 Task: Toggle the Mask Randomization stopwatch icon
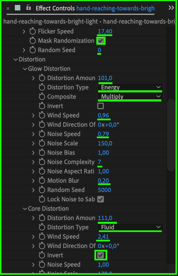coord(33,41)
